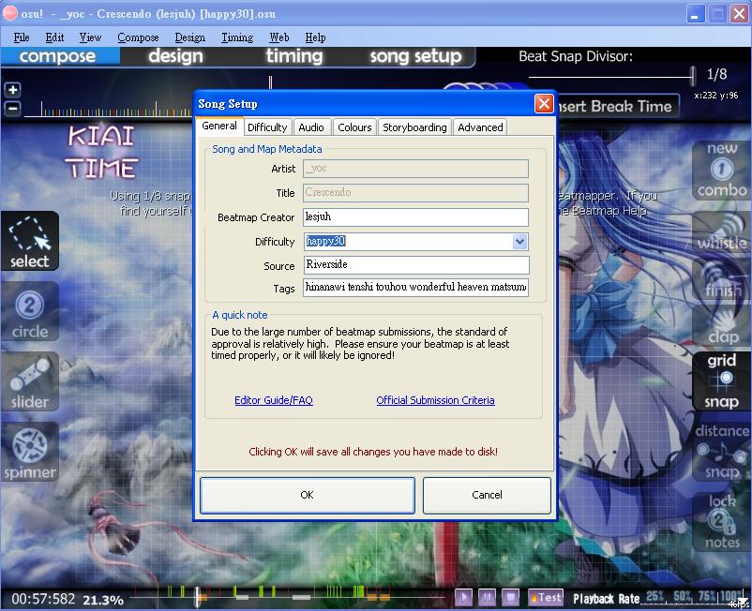Image resolution: width=752 pixels, height=611 pixels.
Task: Set playback rate to 25%
Action: tap(655, 596)
